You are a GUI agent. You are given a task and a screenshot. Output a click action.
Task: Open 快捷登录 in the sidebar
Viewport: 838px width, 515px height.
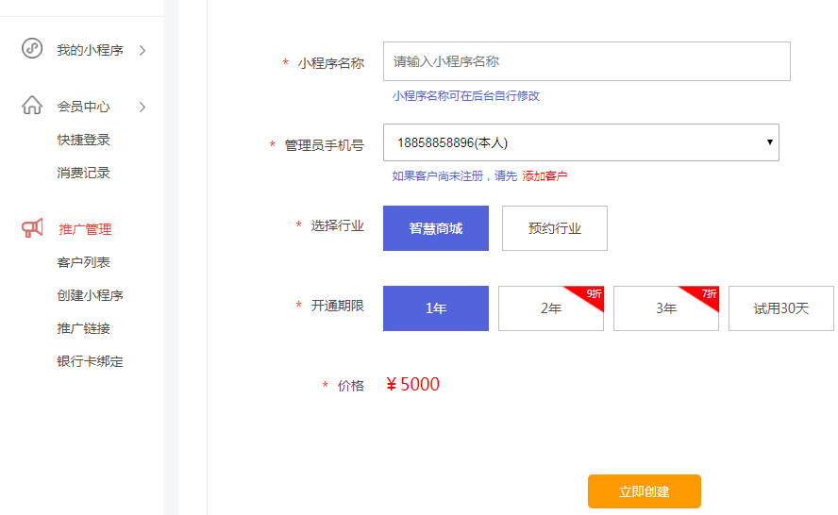point(84,140)
